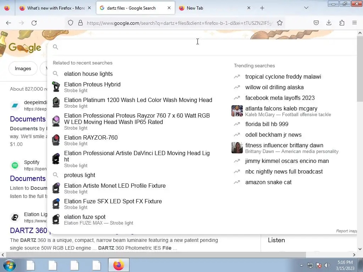The image size is (363, 272).
Task: Open the Google doodle logo
Action: point(25,48)
